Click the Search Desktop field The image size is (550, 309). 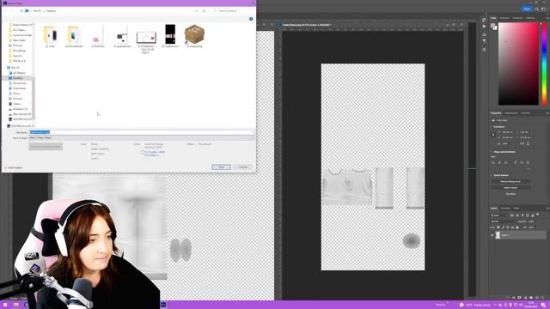coord(232,11)
